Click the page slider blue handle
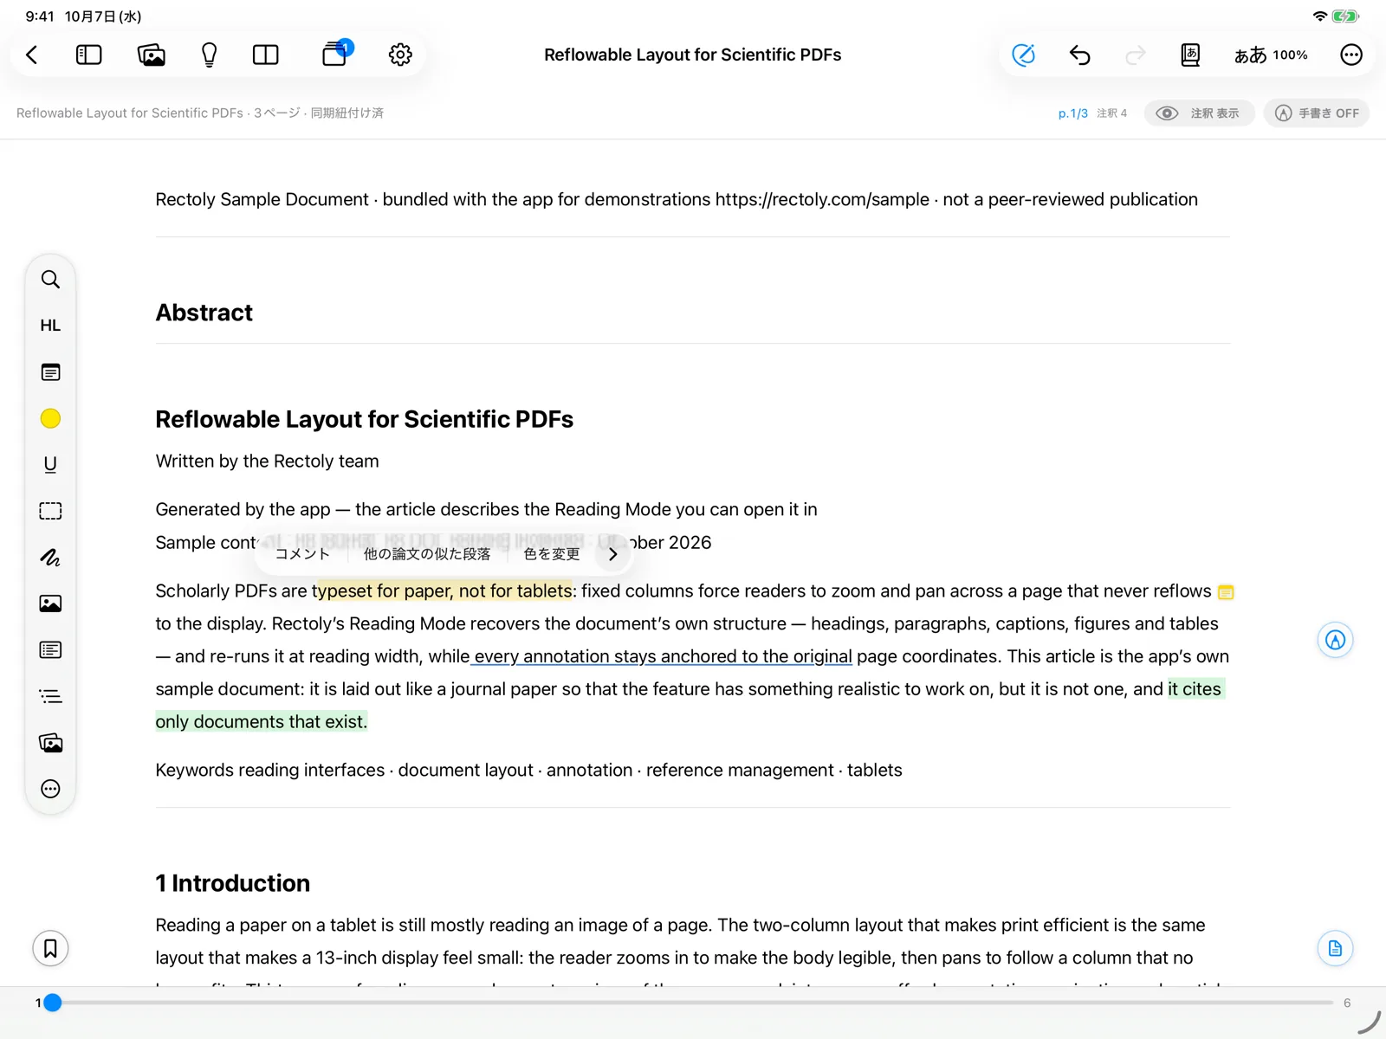1386x1039 pixels. (53, 1003)
